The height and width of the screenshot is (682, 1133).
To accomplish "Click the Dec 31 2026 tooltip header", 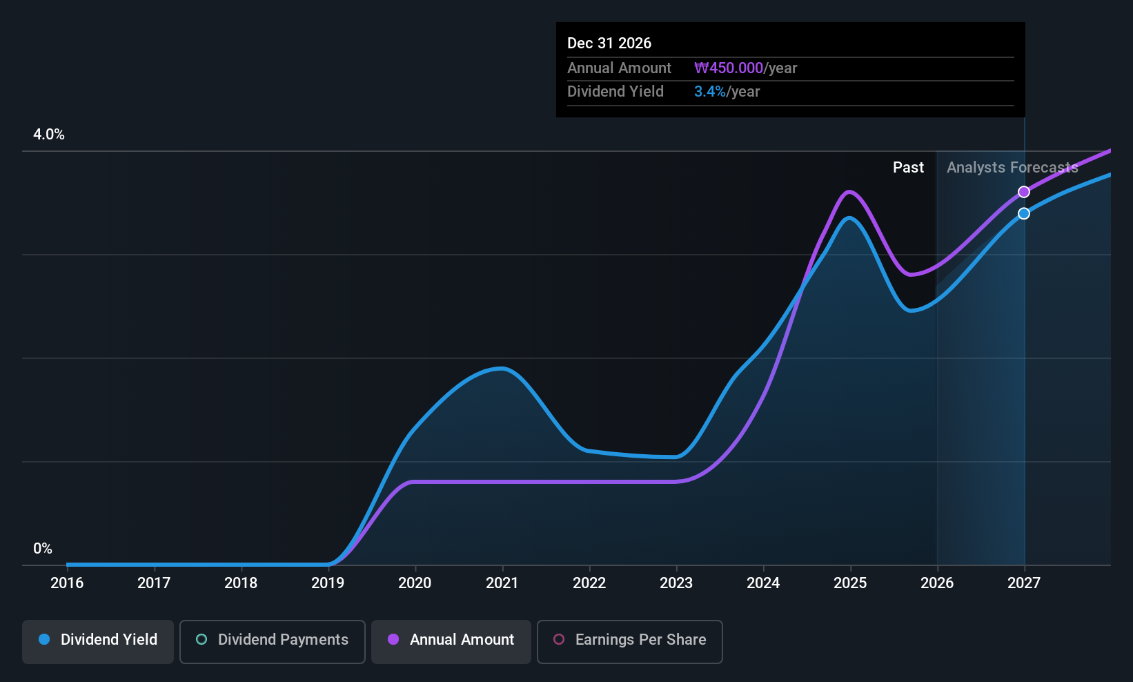I will click(609, 43).
